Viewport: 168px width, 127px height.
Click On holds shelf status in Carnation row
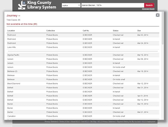tap(119, 116)
